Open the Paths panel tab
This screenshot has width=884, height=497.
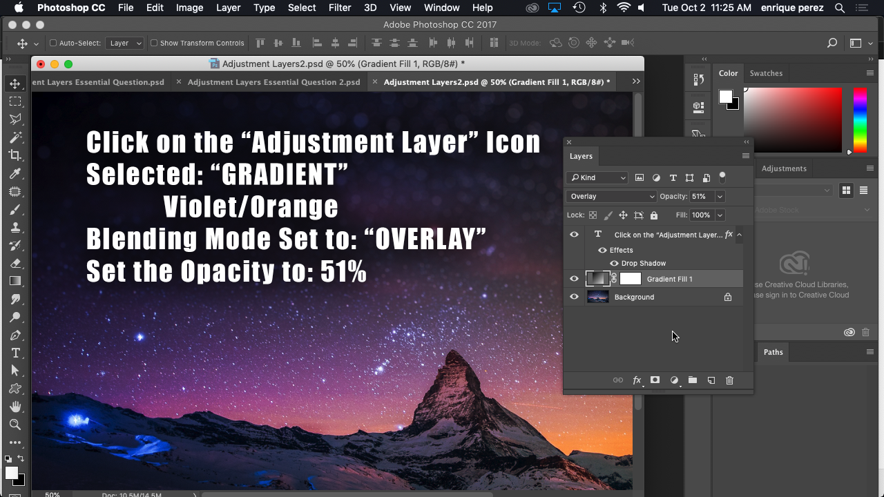773,352
